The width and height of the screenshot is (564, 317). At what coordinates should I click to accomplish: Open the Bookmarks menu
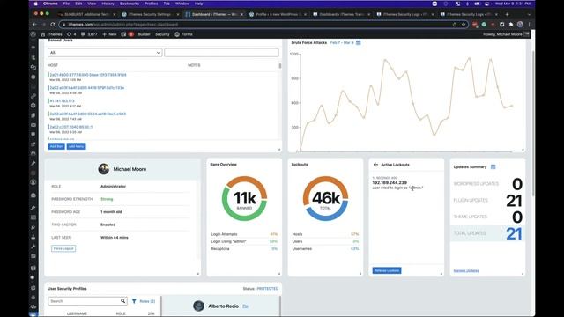(x=130, y=4)
